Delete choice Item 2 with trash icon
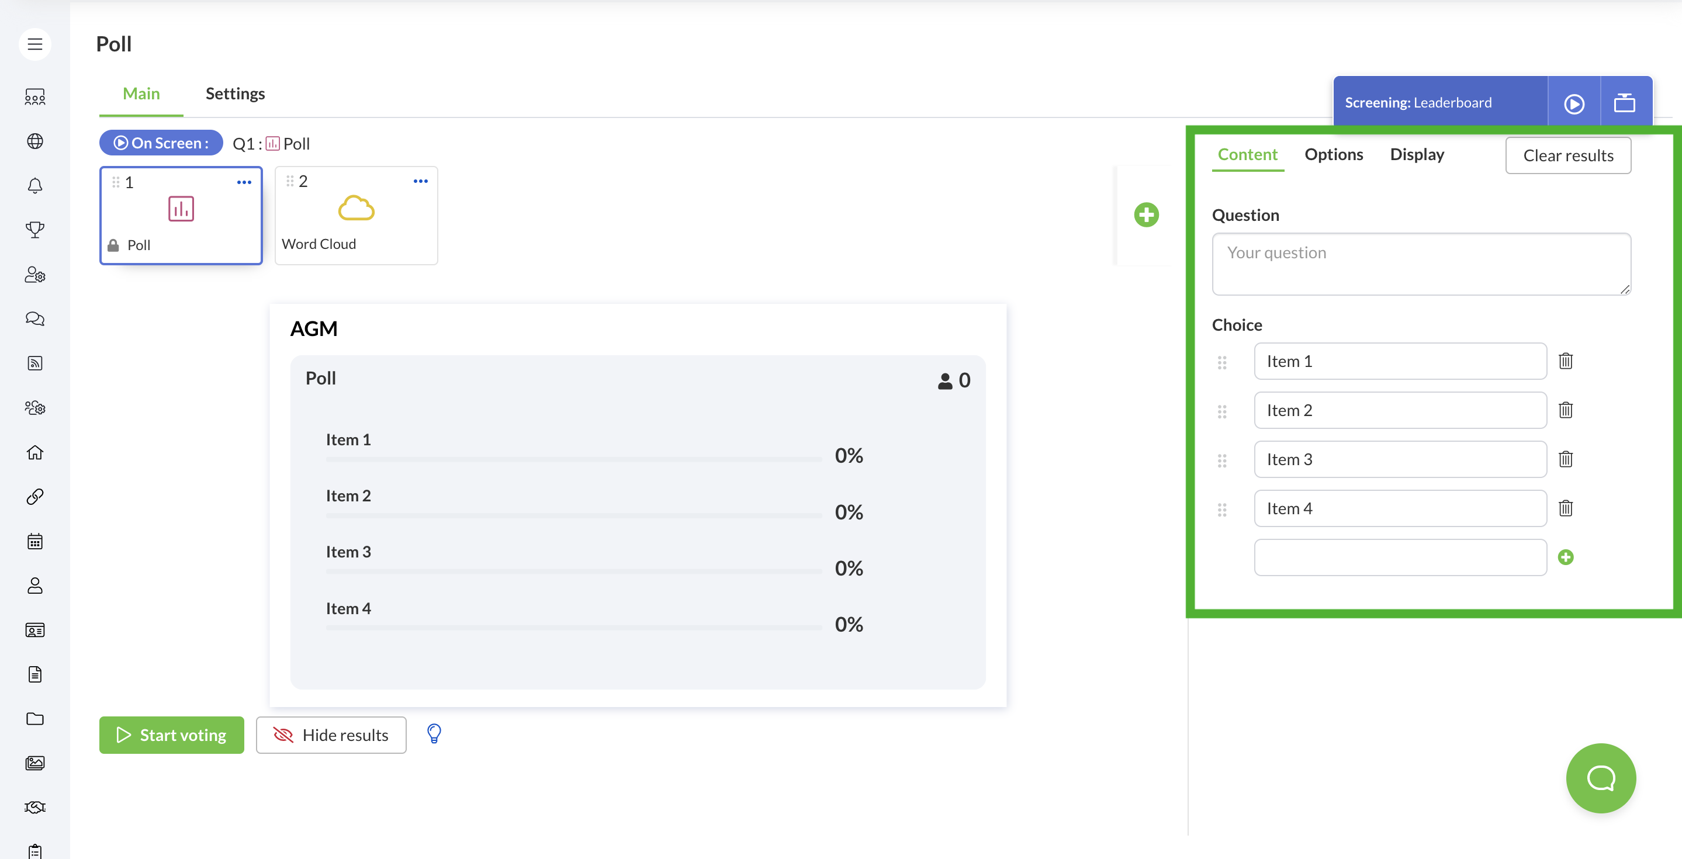Screen dimensions: 1682x859 tap(1565, 410)
